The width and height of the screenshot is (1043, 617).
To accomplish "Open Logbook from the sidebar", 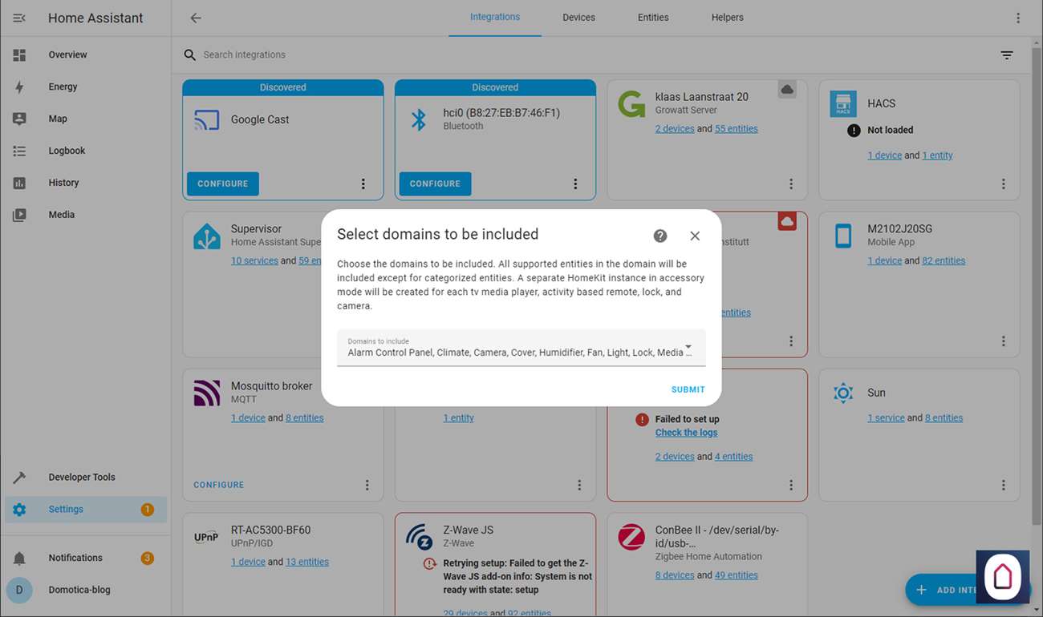I will click(66, 151).
